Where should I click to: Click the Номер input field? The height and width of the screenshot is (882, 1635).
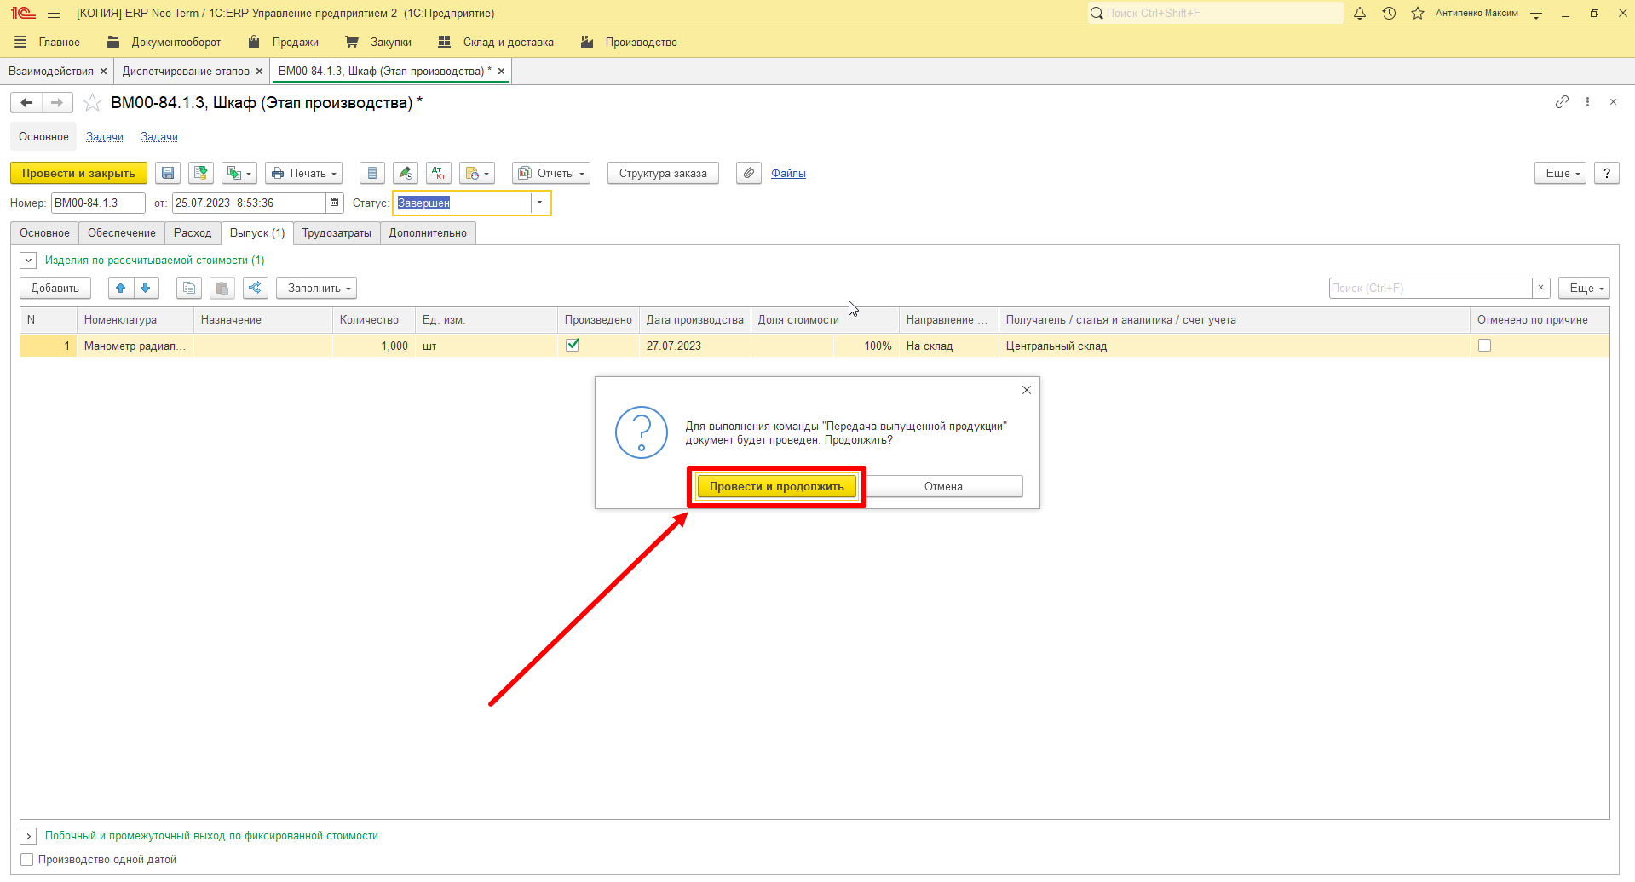[x=98, y=203]
